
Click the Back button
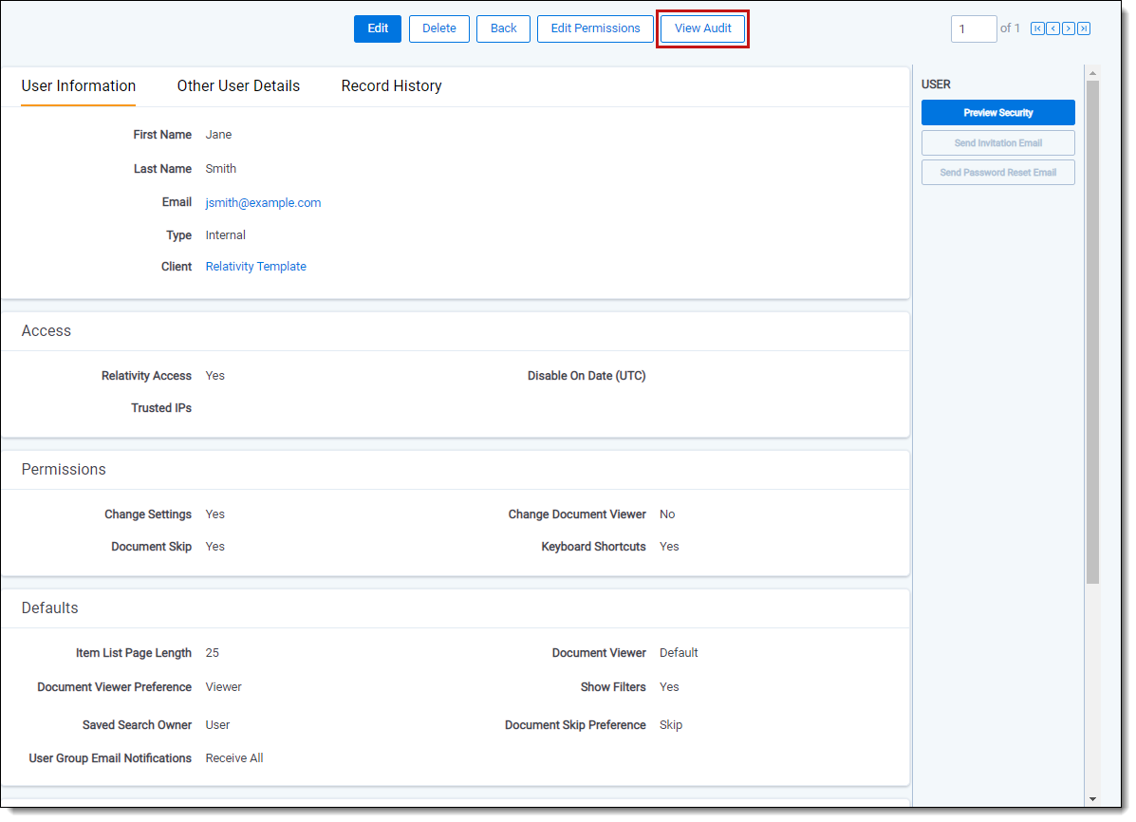click(x=503, y=28)
